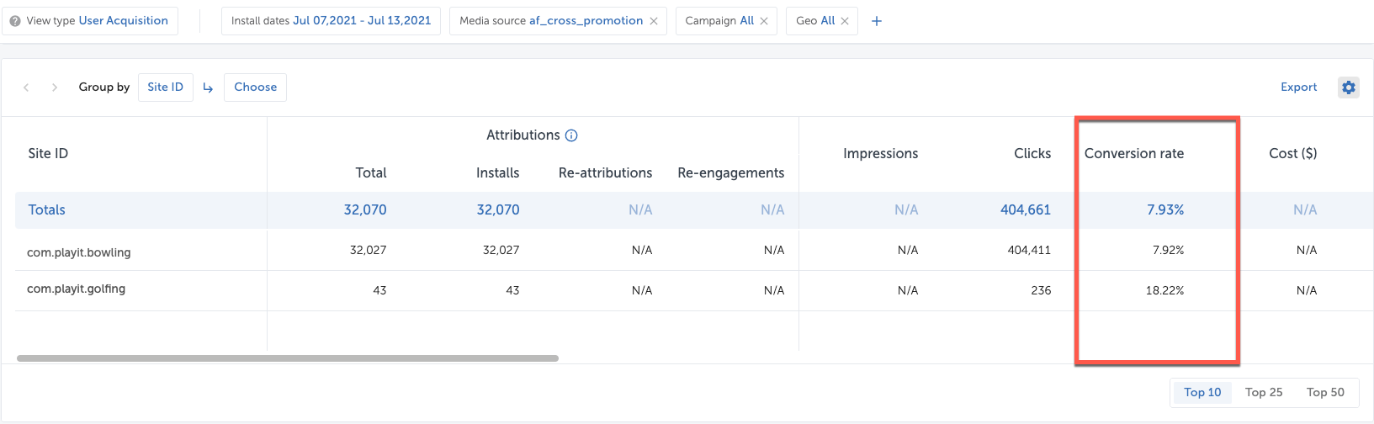
Task: Switch to Top 50 results
Action: pyautogui.click(x=1324, y=392)
